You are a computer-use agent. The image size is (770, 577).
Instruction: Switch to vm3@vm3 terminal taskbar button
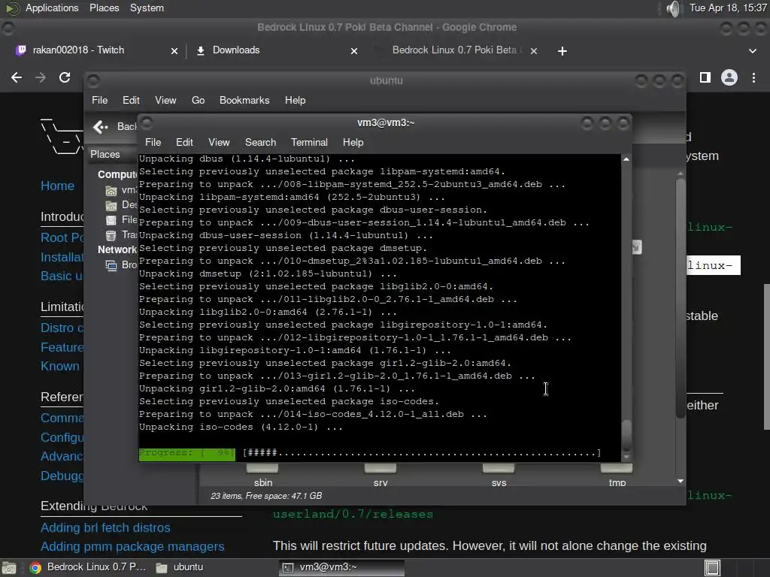pos(342,567)
